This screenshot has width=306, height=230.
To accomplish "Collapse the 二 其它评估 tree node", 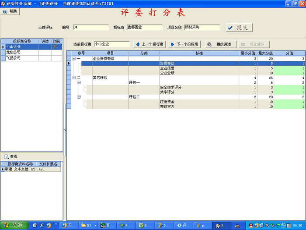I will click(x=73, y=78).
